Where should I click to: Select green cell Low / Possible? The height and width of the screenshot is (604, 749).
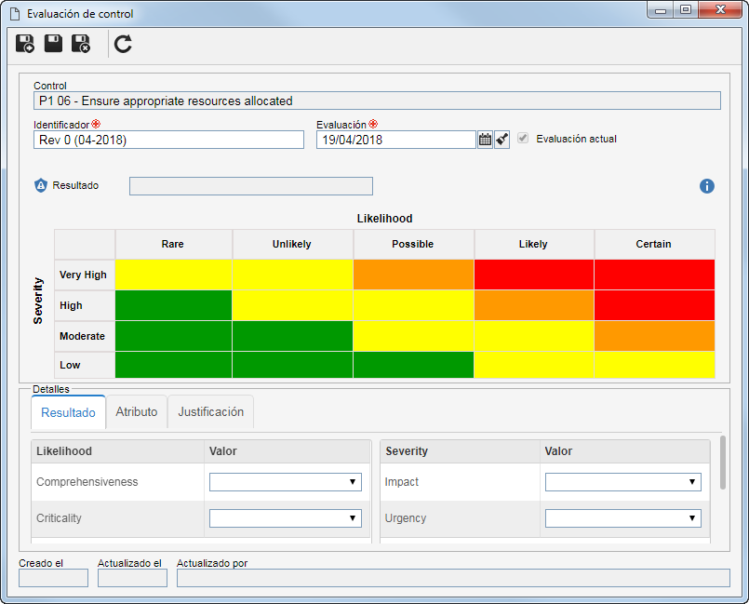click(x=413, y=365)
